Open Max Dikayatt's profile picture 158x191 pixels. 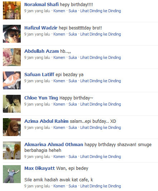tap(12, 174)
